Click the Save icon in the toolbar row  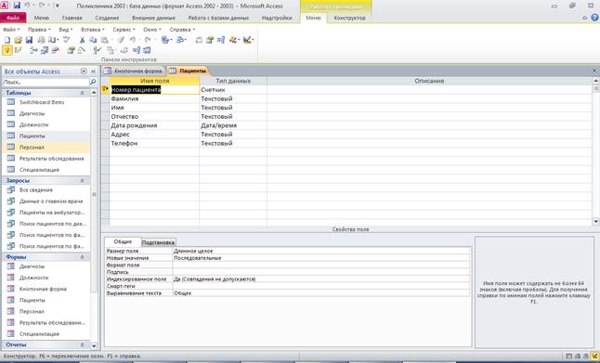[x=29, y=40]
